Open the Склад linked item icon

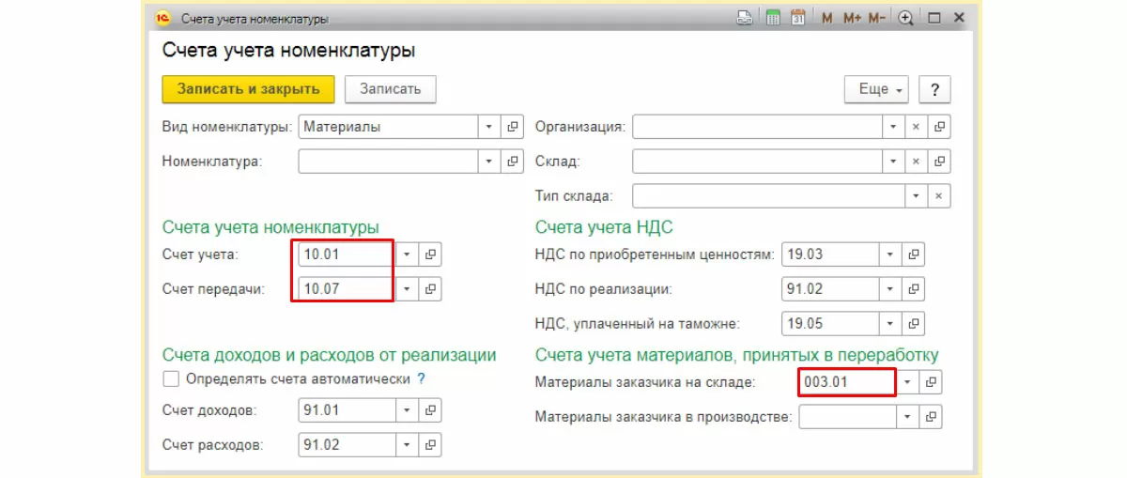point(940,162)
